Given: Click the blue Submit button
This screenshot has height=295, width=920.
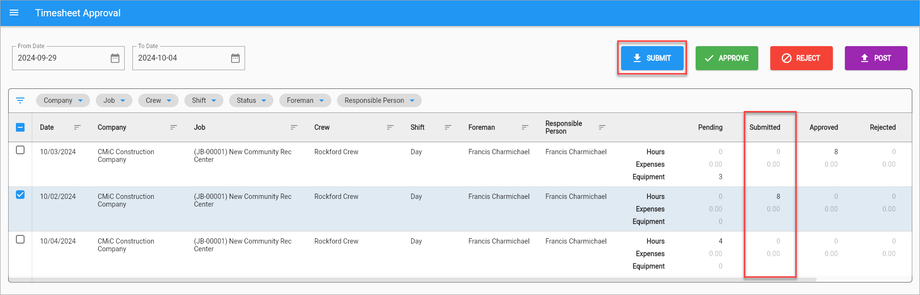Looking at the screenshot, I should tap(652, 58).
